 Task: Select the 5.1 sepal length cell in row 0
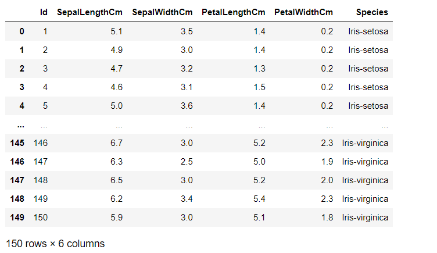(116, 31)
